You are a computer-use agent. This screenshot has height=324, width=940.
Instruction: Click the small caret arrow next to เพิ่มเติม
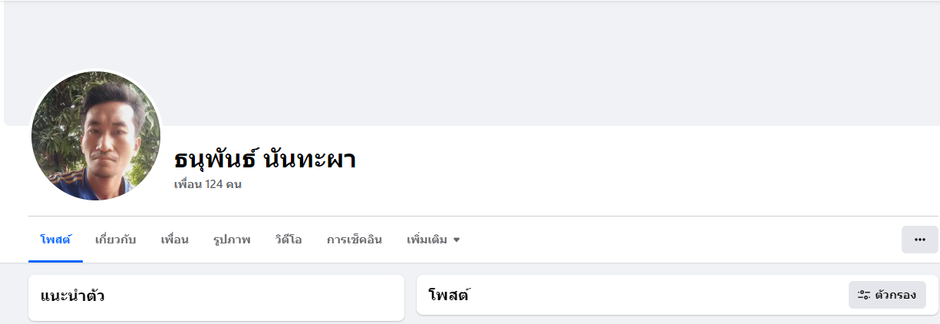457,240
